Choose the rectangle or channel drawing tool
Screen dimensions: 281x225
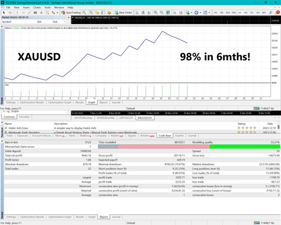(x=35, y=12)
